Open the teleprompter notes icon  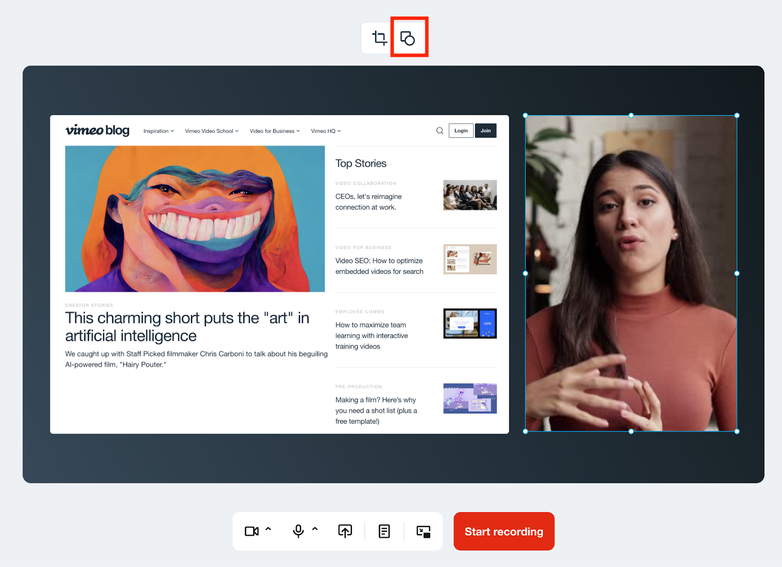coord(384,531)
